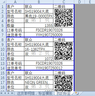Select 二维码 cell in row 15
Screen dimensions: 95x96
click(63, 73)
